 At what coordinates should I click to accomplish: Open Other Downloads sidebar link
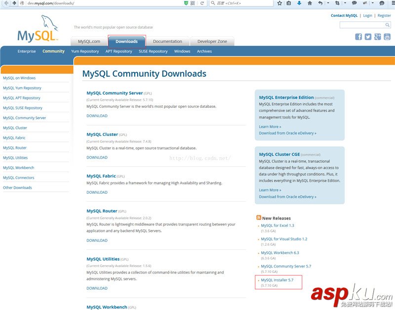tap(17, 188)
